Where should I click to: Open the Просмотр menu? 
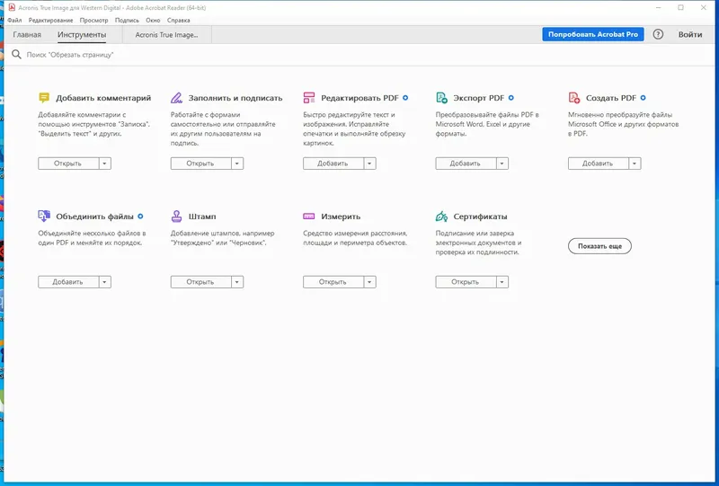pos(94,20)
